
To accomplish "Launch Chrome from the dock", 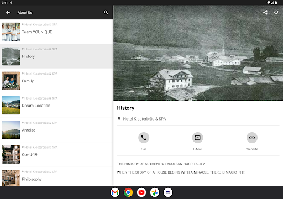I will click(128, 192).
